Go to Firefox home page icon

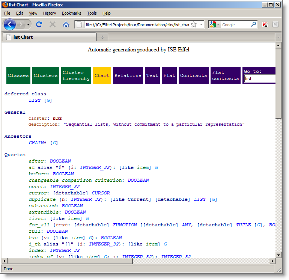point(66,25)
